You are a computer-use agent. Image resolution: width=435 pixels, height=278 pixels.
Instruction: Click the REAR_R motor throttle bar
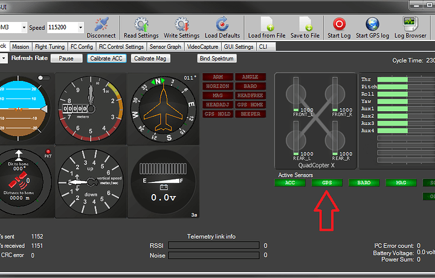coord(335,138)
